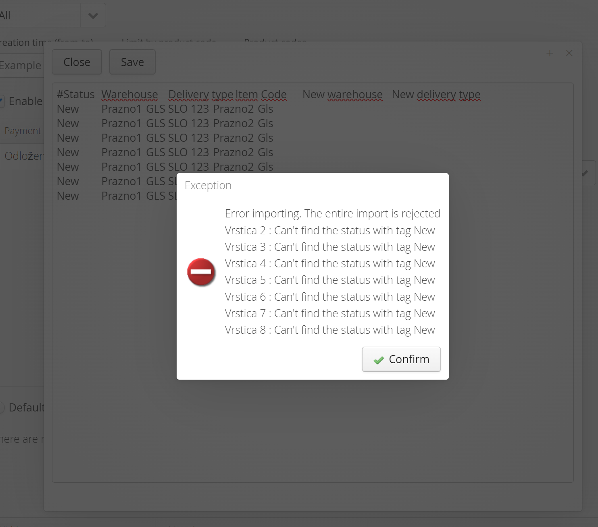Toggle the Enable checkbox

tap(2, 101)
